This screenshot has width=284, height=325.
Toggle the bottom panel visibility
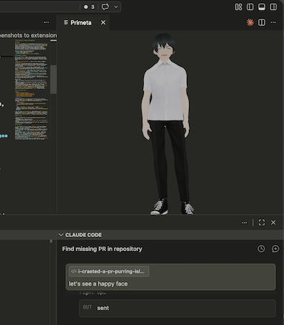pos(262,7)
